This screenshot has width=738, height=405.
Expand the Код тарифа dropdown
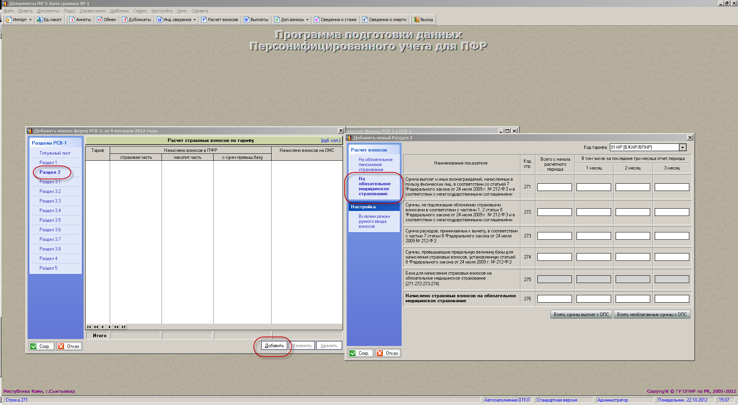[682, 147]
